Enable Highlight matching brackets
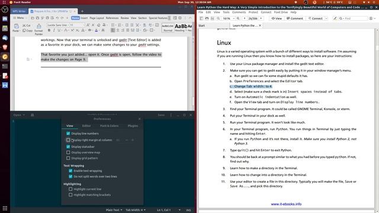Screen dimensions: 379x213 tap(70, 195)
